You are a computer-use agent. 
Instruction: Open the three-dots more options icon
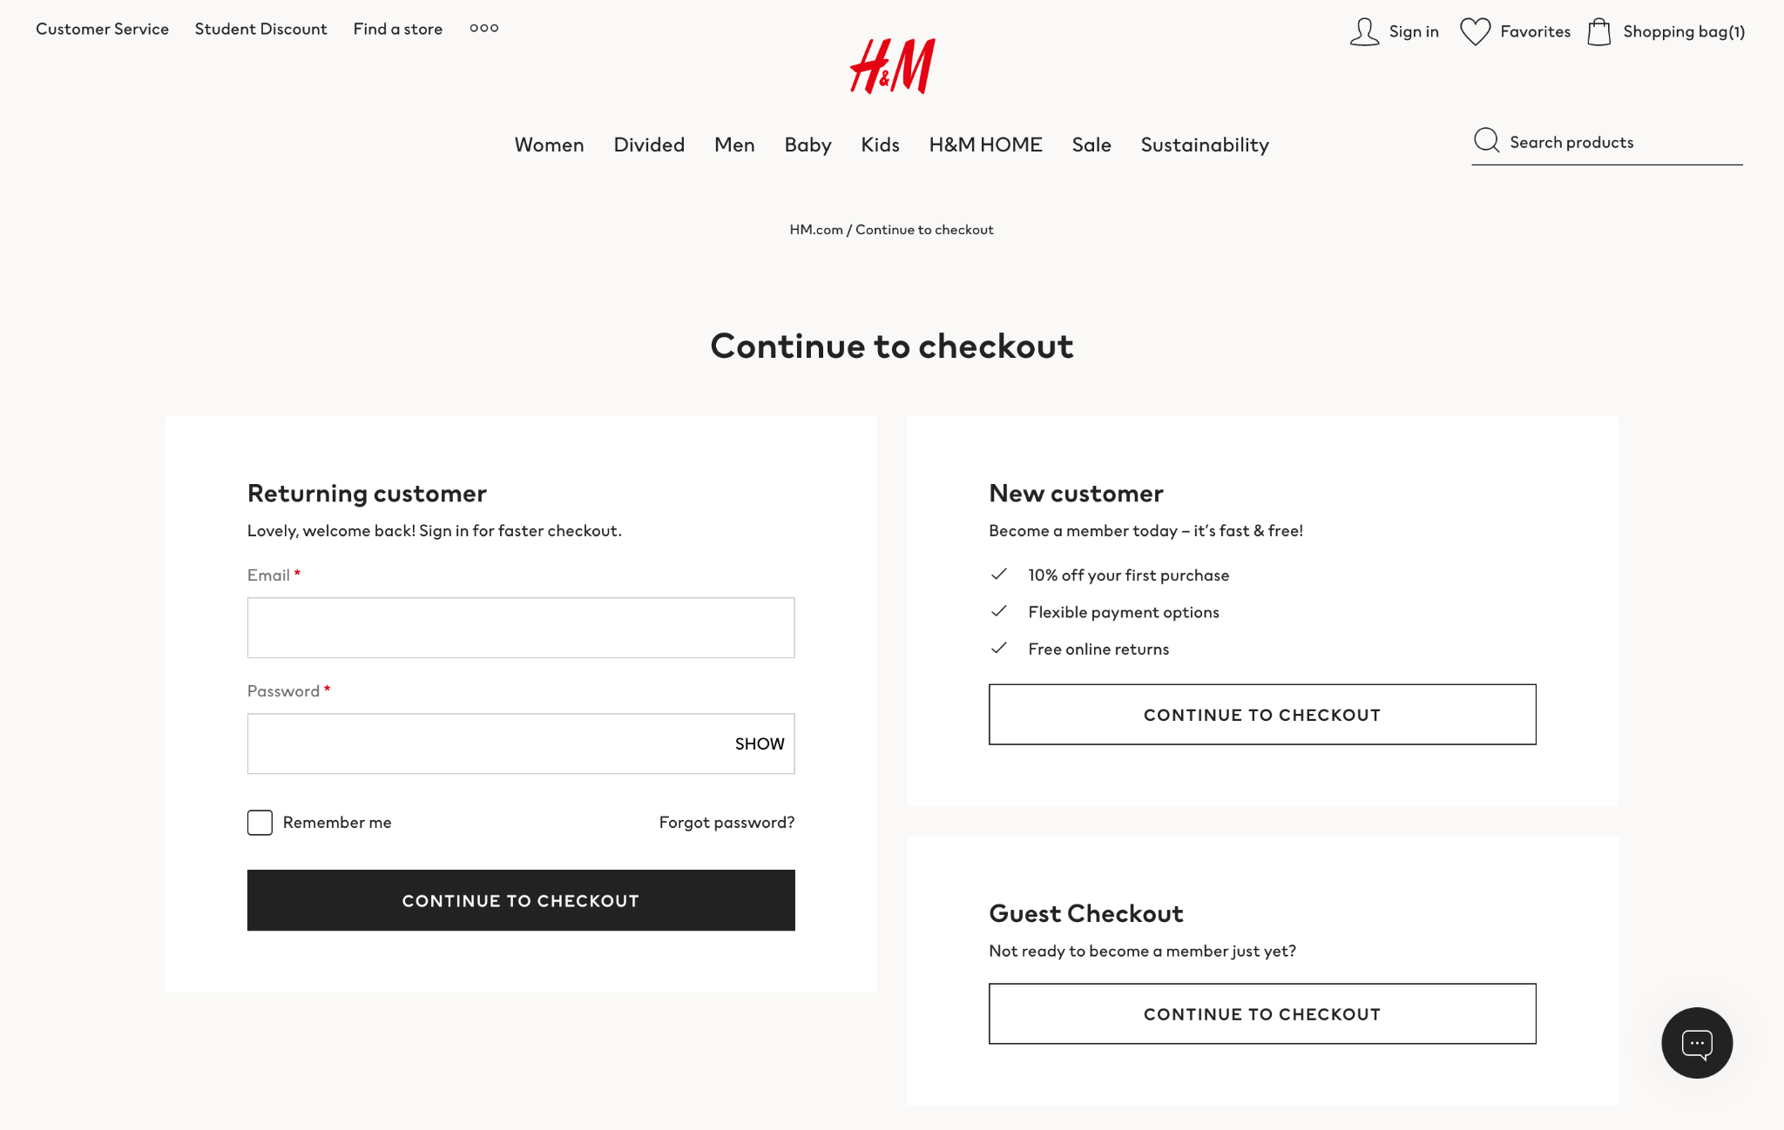[483, 28]
